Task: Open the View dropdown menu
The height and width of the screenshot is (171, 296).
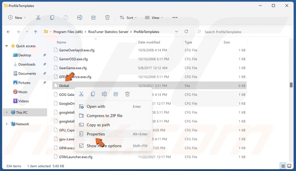Action: point(154,18)
